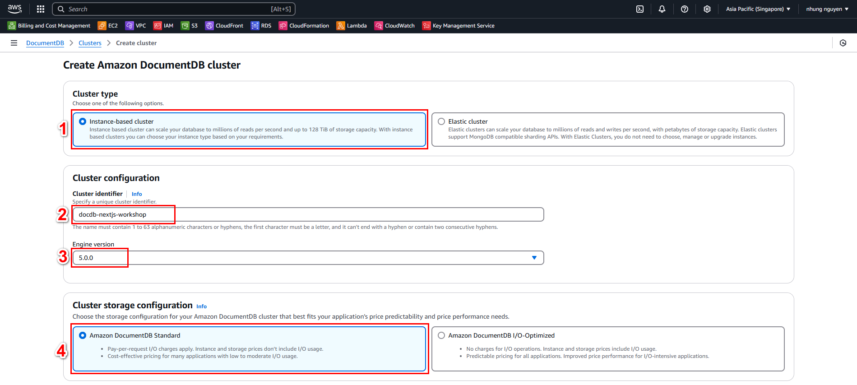Open the AWS home logo

14,9
